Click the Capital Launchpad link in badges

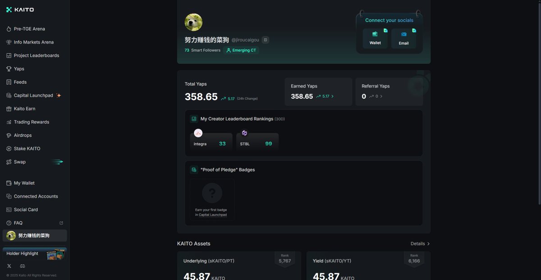[x=213, y=215]
